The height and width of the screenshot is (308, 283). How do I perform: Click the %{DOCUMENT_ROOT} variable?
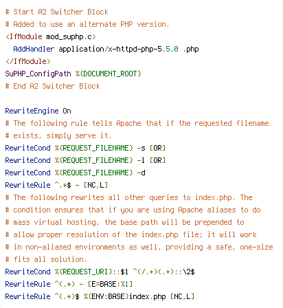[108, 74]
